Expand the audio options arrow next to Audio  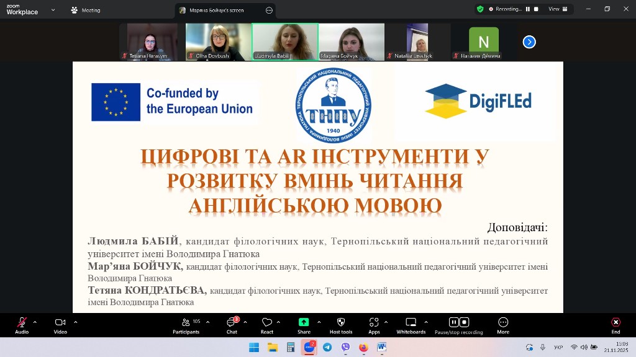35,322
